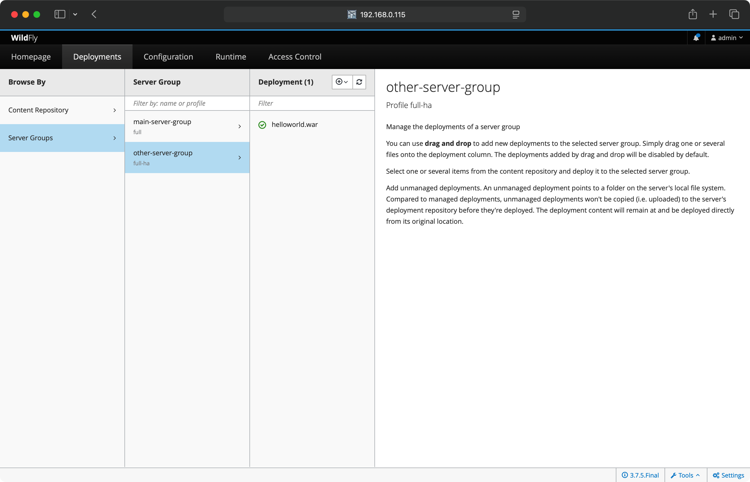Open the Share button
The height and width of the screenshot is (482, 750).
[x=692, y=14]
